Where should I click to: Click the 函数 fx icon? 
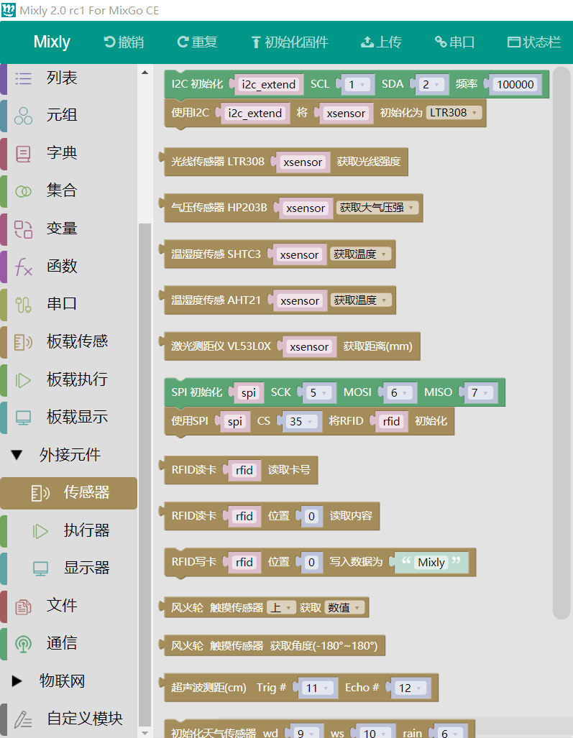tap(23, 267)
